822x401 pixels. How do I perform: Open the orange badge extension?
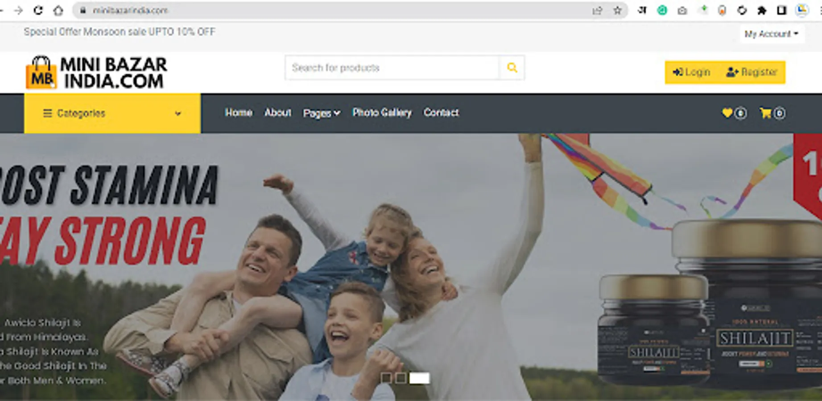point(722,10)
